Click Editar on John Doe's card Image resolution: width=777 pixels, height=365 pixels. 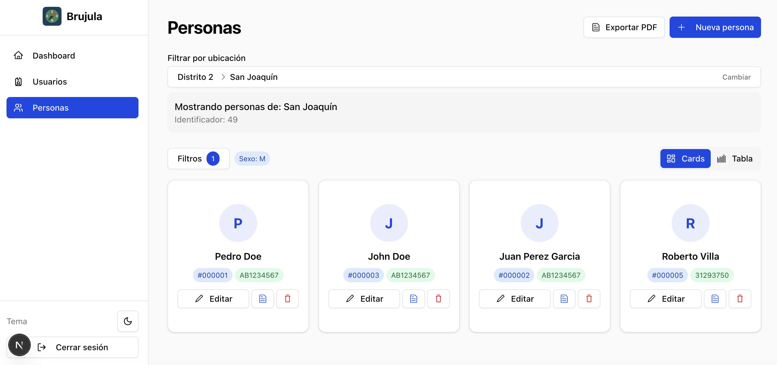364,299
